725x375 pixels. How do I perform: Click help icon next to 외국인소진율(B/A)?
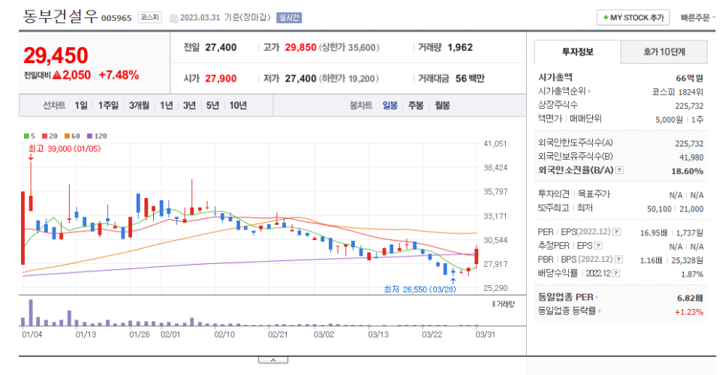620,170
